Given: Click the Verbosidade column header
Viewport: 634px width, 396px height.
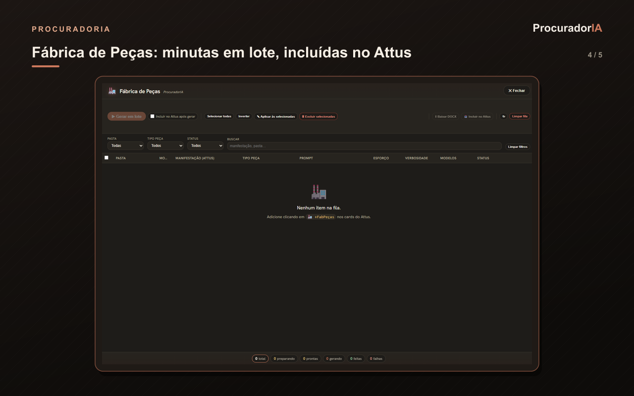Looking at the screenshot, I should click(417, 158).
